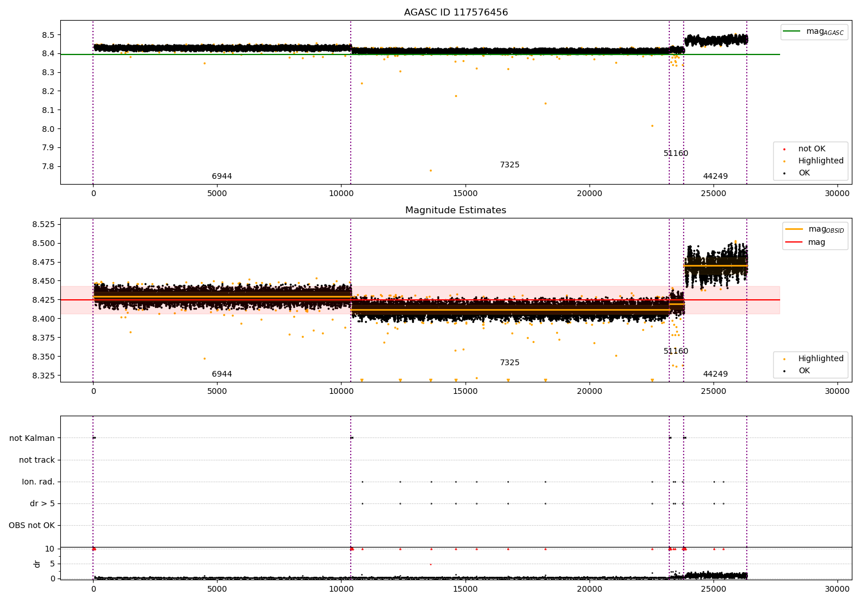This screenshot has height=602, width=861.
Task: Click the black 'OK' legend marker in top plot
Action: 784,173
